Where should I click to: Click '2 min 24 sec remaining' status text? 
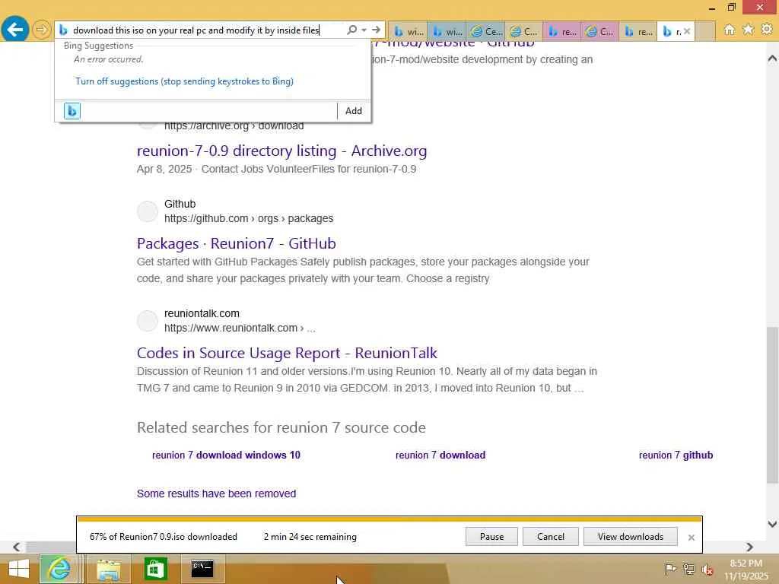[310, 537]
